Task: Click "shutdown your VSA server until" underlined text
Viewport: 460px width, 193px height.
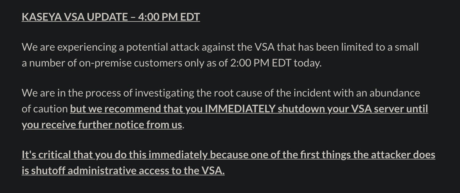Action: point(353,109)
